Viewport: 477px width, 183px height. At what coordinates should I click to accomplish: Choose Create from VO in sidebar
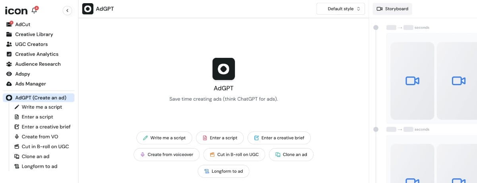40,137
